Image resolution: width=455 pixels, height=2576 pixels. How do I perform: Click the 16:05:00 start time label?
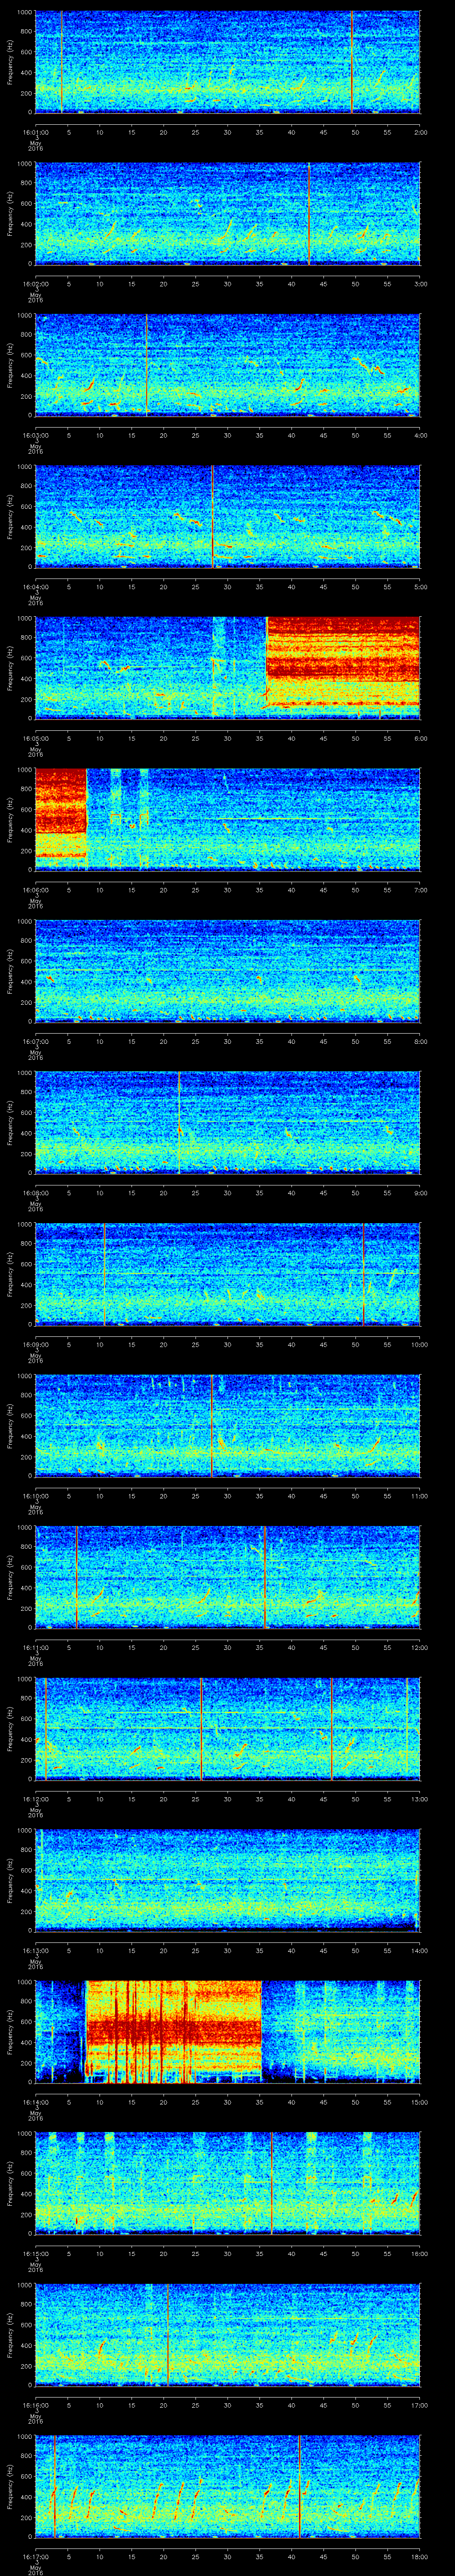point(35,738)
